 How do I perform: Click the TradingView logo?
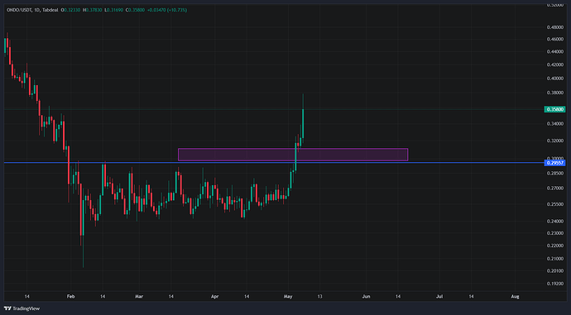pos(22,308)
